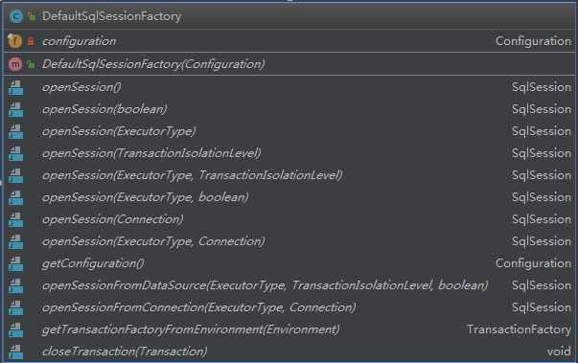Screen dimensions: 578x363
Task: Click the icon beside getConfiguration()
Action: (16, 264)
